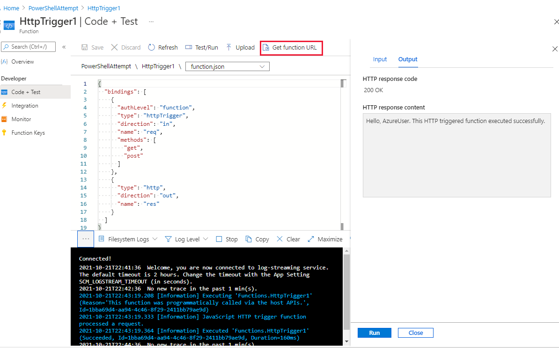Collapse the left sidebar menu
559x348 pixels.
click(x=64, y=47)
